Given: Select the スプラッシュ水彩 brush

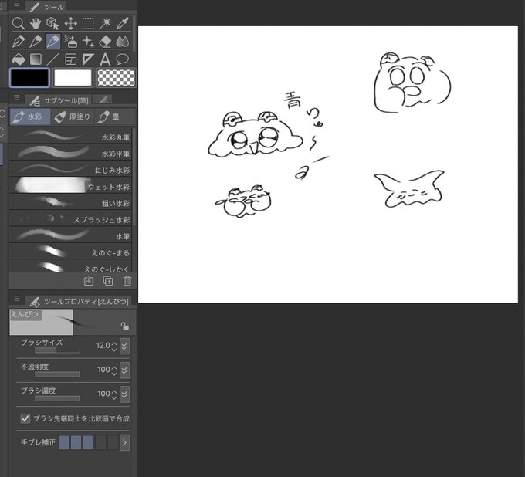Looking at the screenshot, I should (x=71, y=218).
